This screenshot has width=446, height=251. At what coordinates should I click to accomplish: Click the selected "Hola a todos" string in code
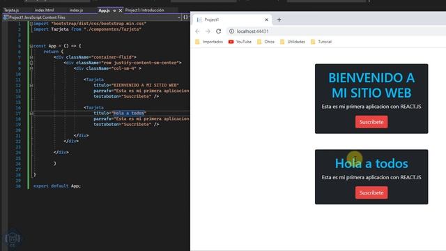coord(129,113)
